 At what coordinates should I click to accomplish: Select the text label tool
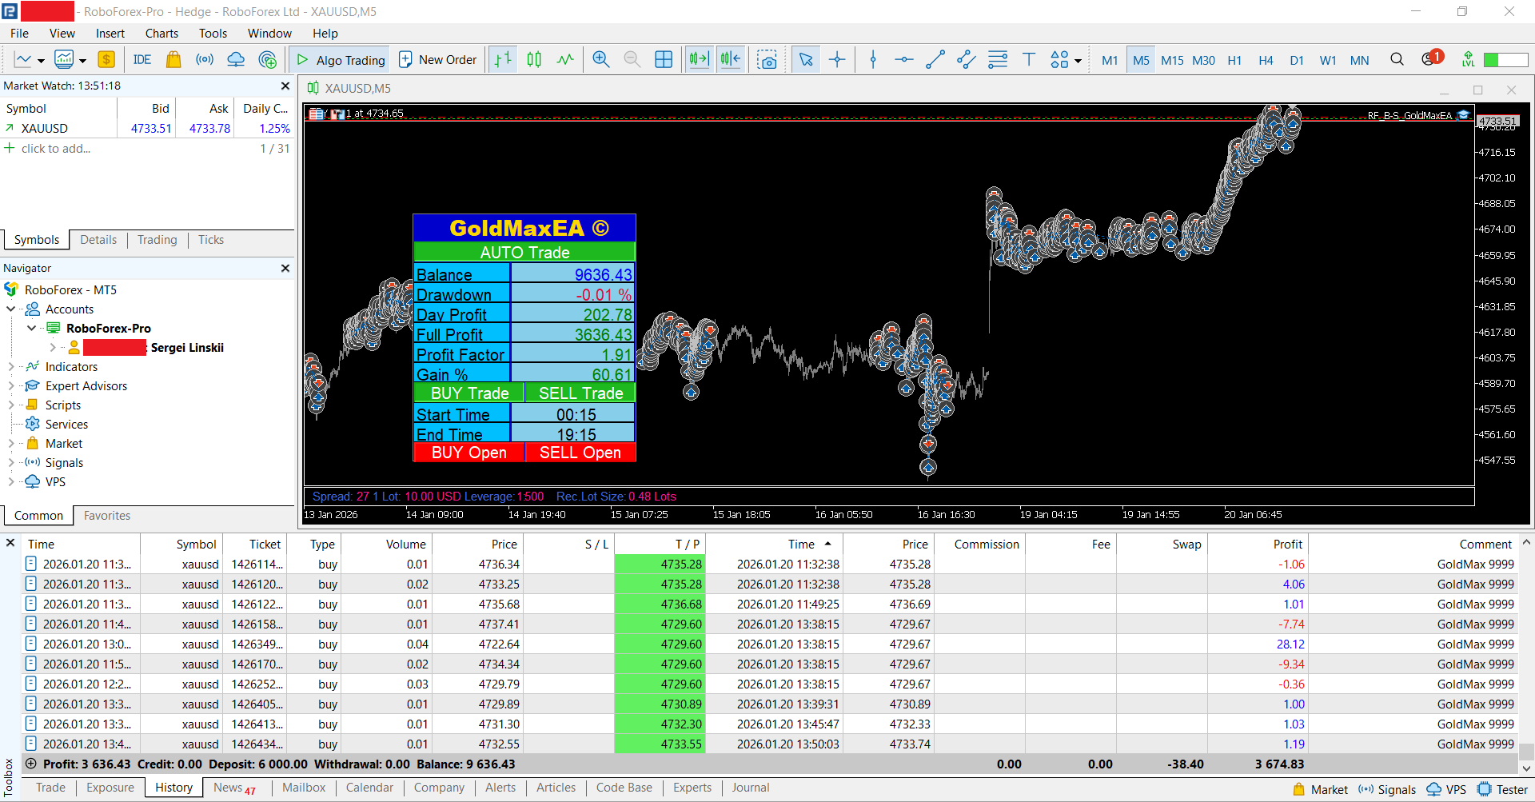click(1029, 60)
